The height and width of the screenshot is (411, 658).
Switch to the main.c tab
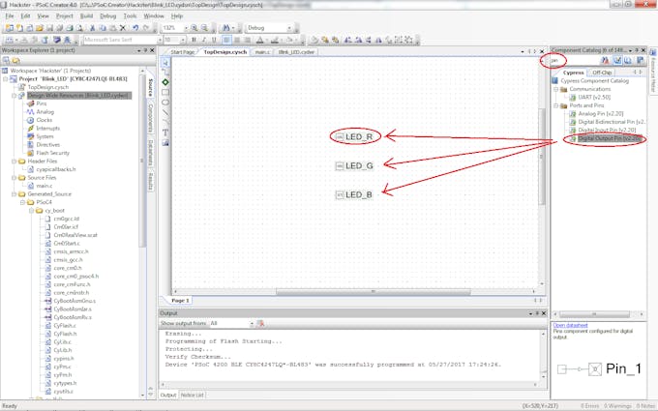click(x=261, y=51)
